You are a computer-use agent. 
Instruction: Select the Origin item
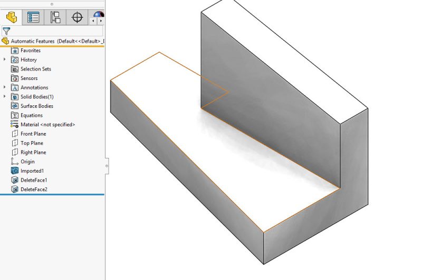27,162
